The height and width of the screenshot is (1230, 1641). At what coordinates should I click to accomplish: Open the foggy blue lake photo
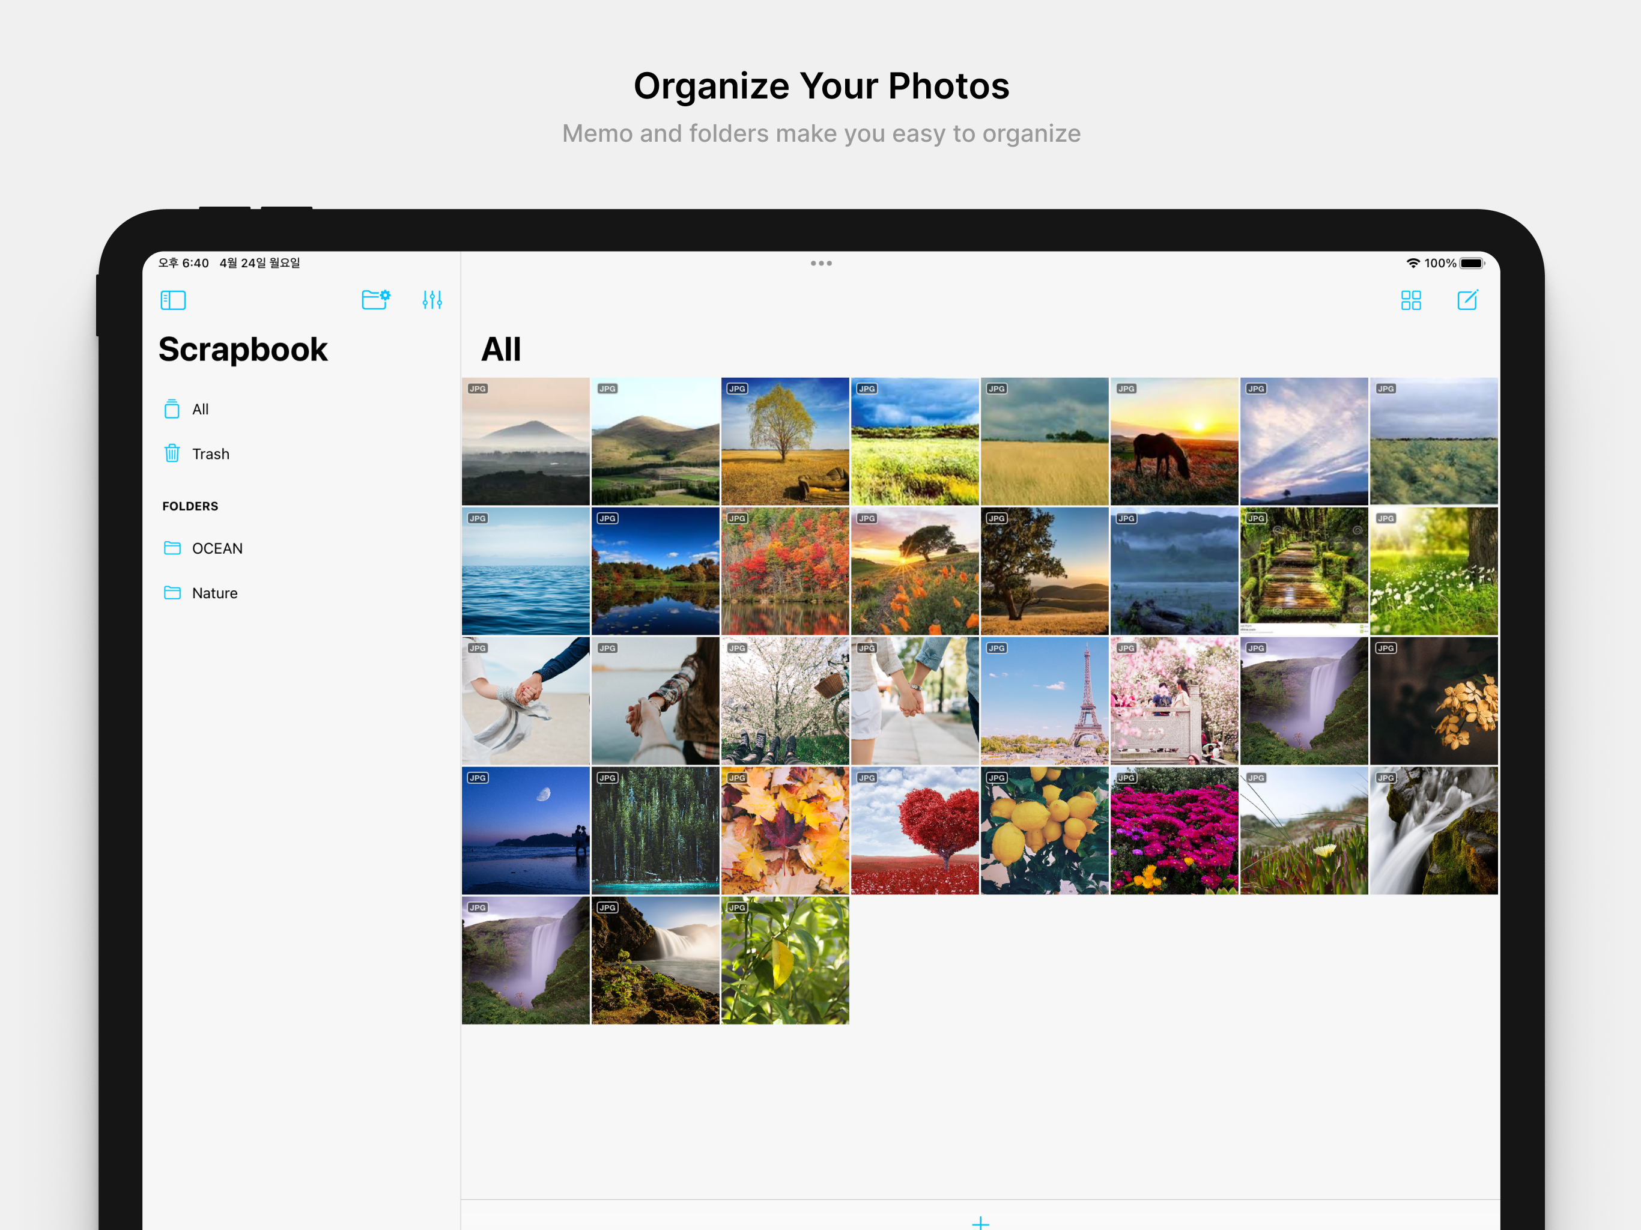(x=1174, y=571)
